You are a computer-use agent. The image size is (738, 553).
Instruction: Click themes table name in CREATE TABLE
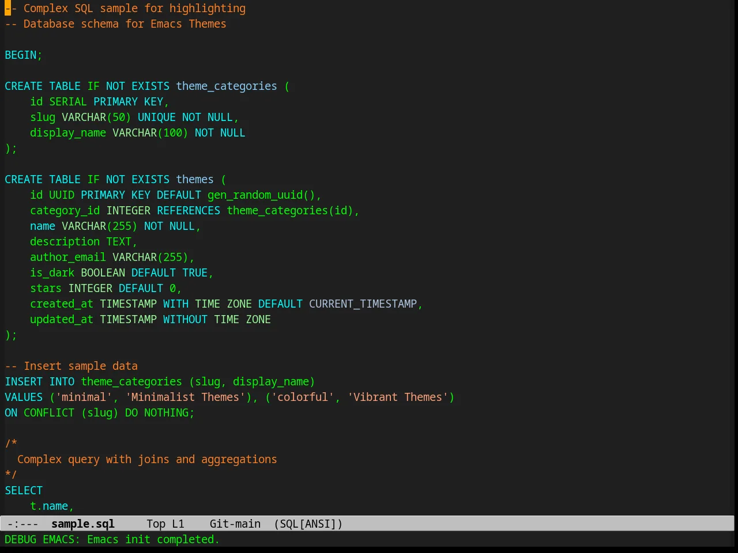195,179
